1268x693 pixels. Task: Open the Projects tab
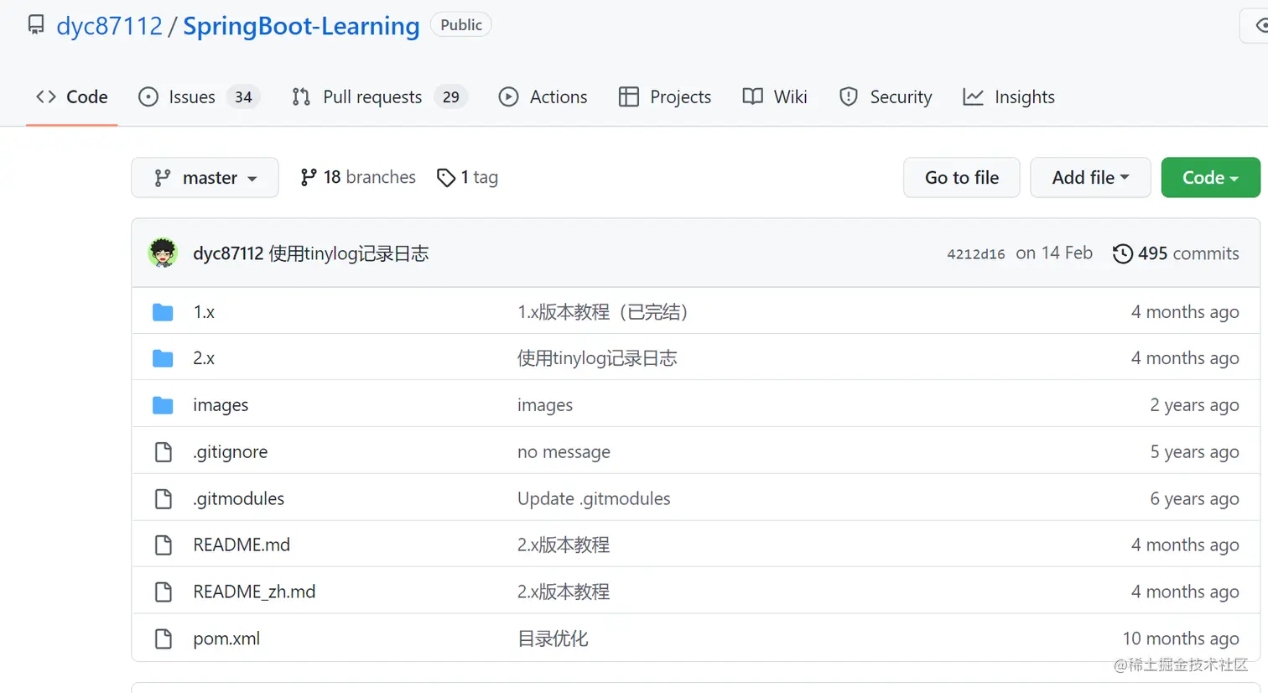coord(665,97)
